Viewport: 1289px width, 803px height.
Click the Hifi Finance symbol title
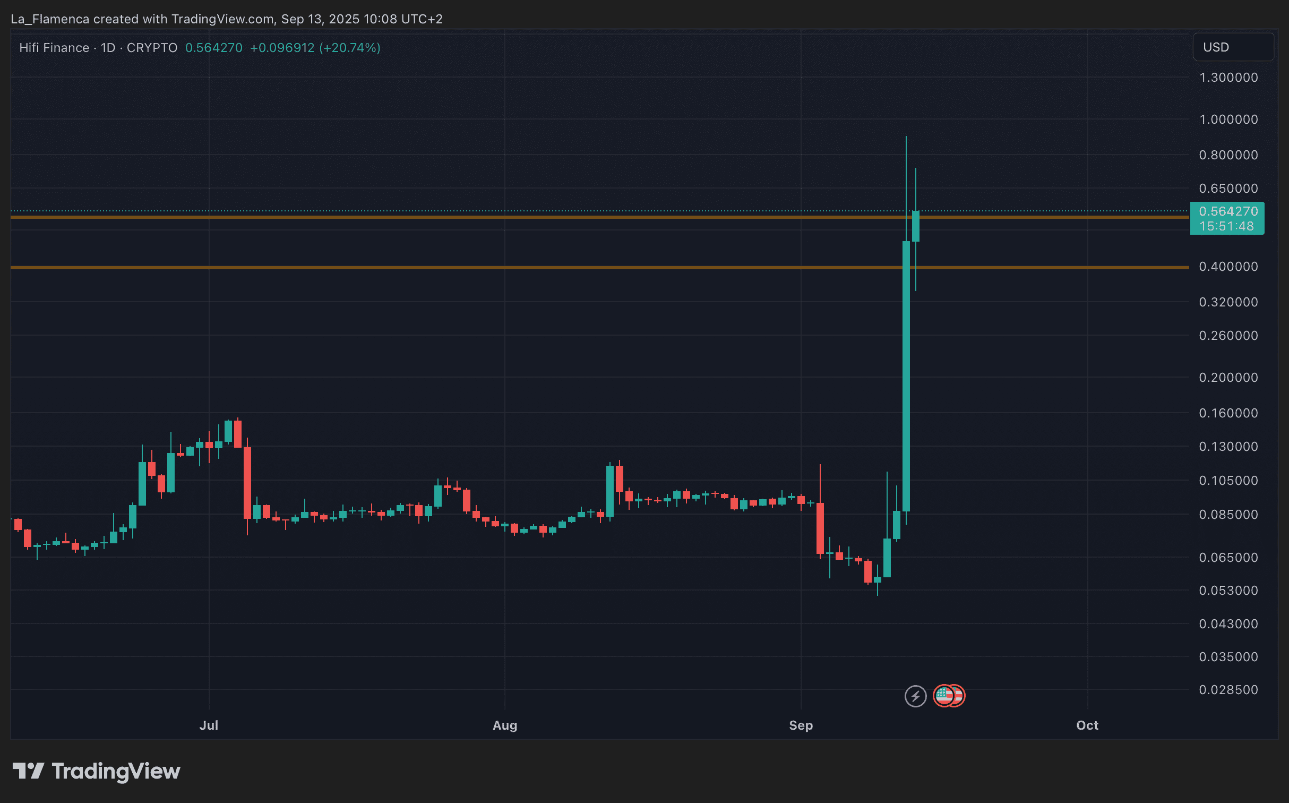tap(54, 48)
